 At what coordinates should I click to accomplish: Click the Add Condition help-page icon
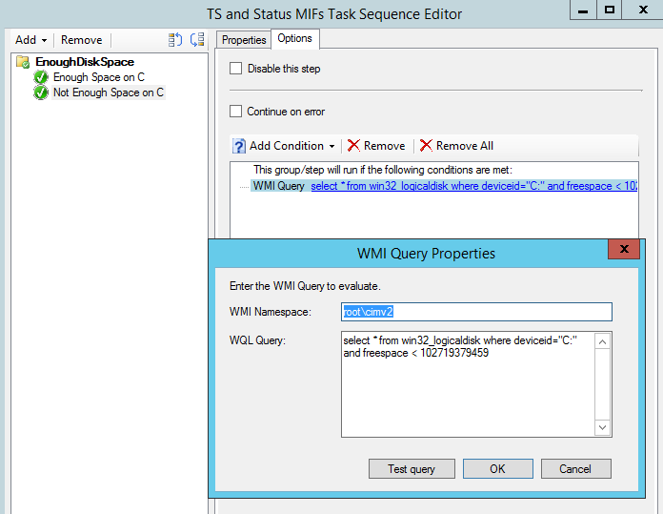(239, 146)
